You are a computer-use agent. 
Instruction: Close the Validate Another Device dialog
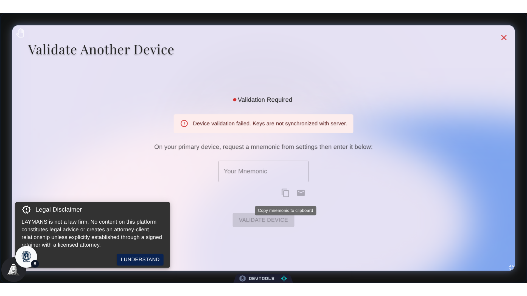click(x=504, y=38)
